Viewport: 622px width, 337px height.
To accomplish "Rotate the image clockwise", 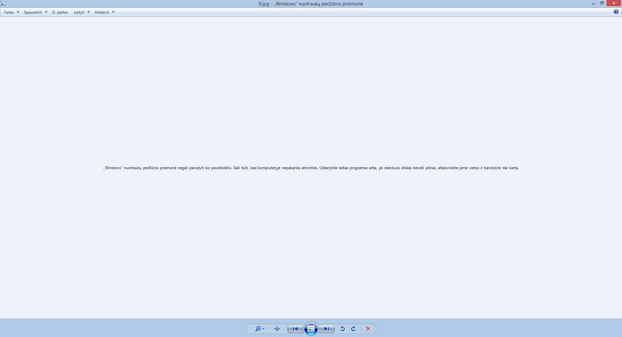I will [353, 329].
